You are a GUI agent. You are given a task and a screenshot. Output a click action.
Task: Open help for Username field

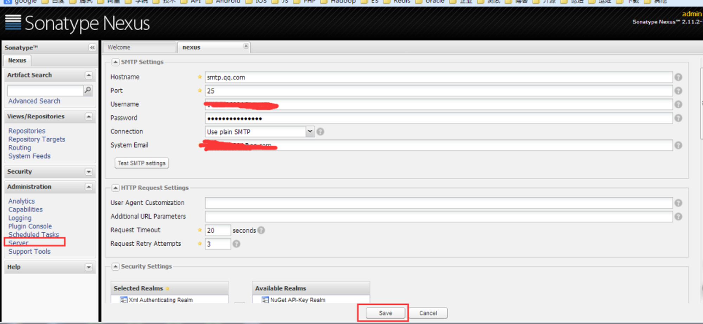coord(678,104)
